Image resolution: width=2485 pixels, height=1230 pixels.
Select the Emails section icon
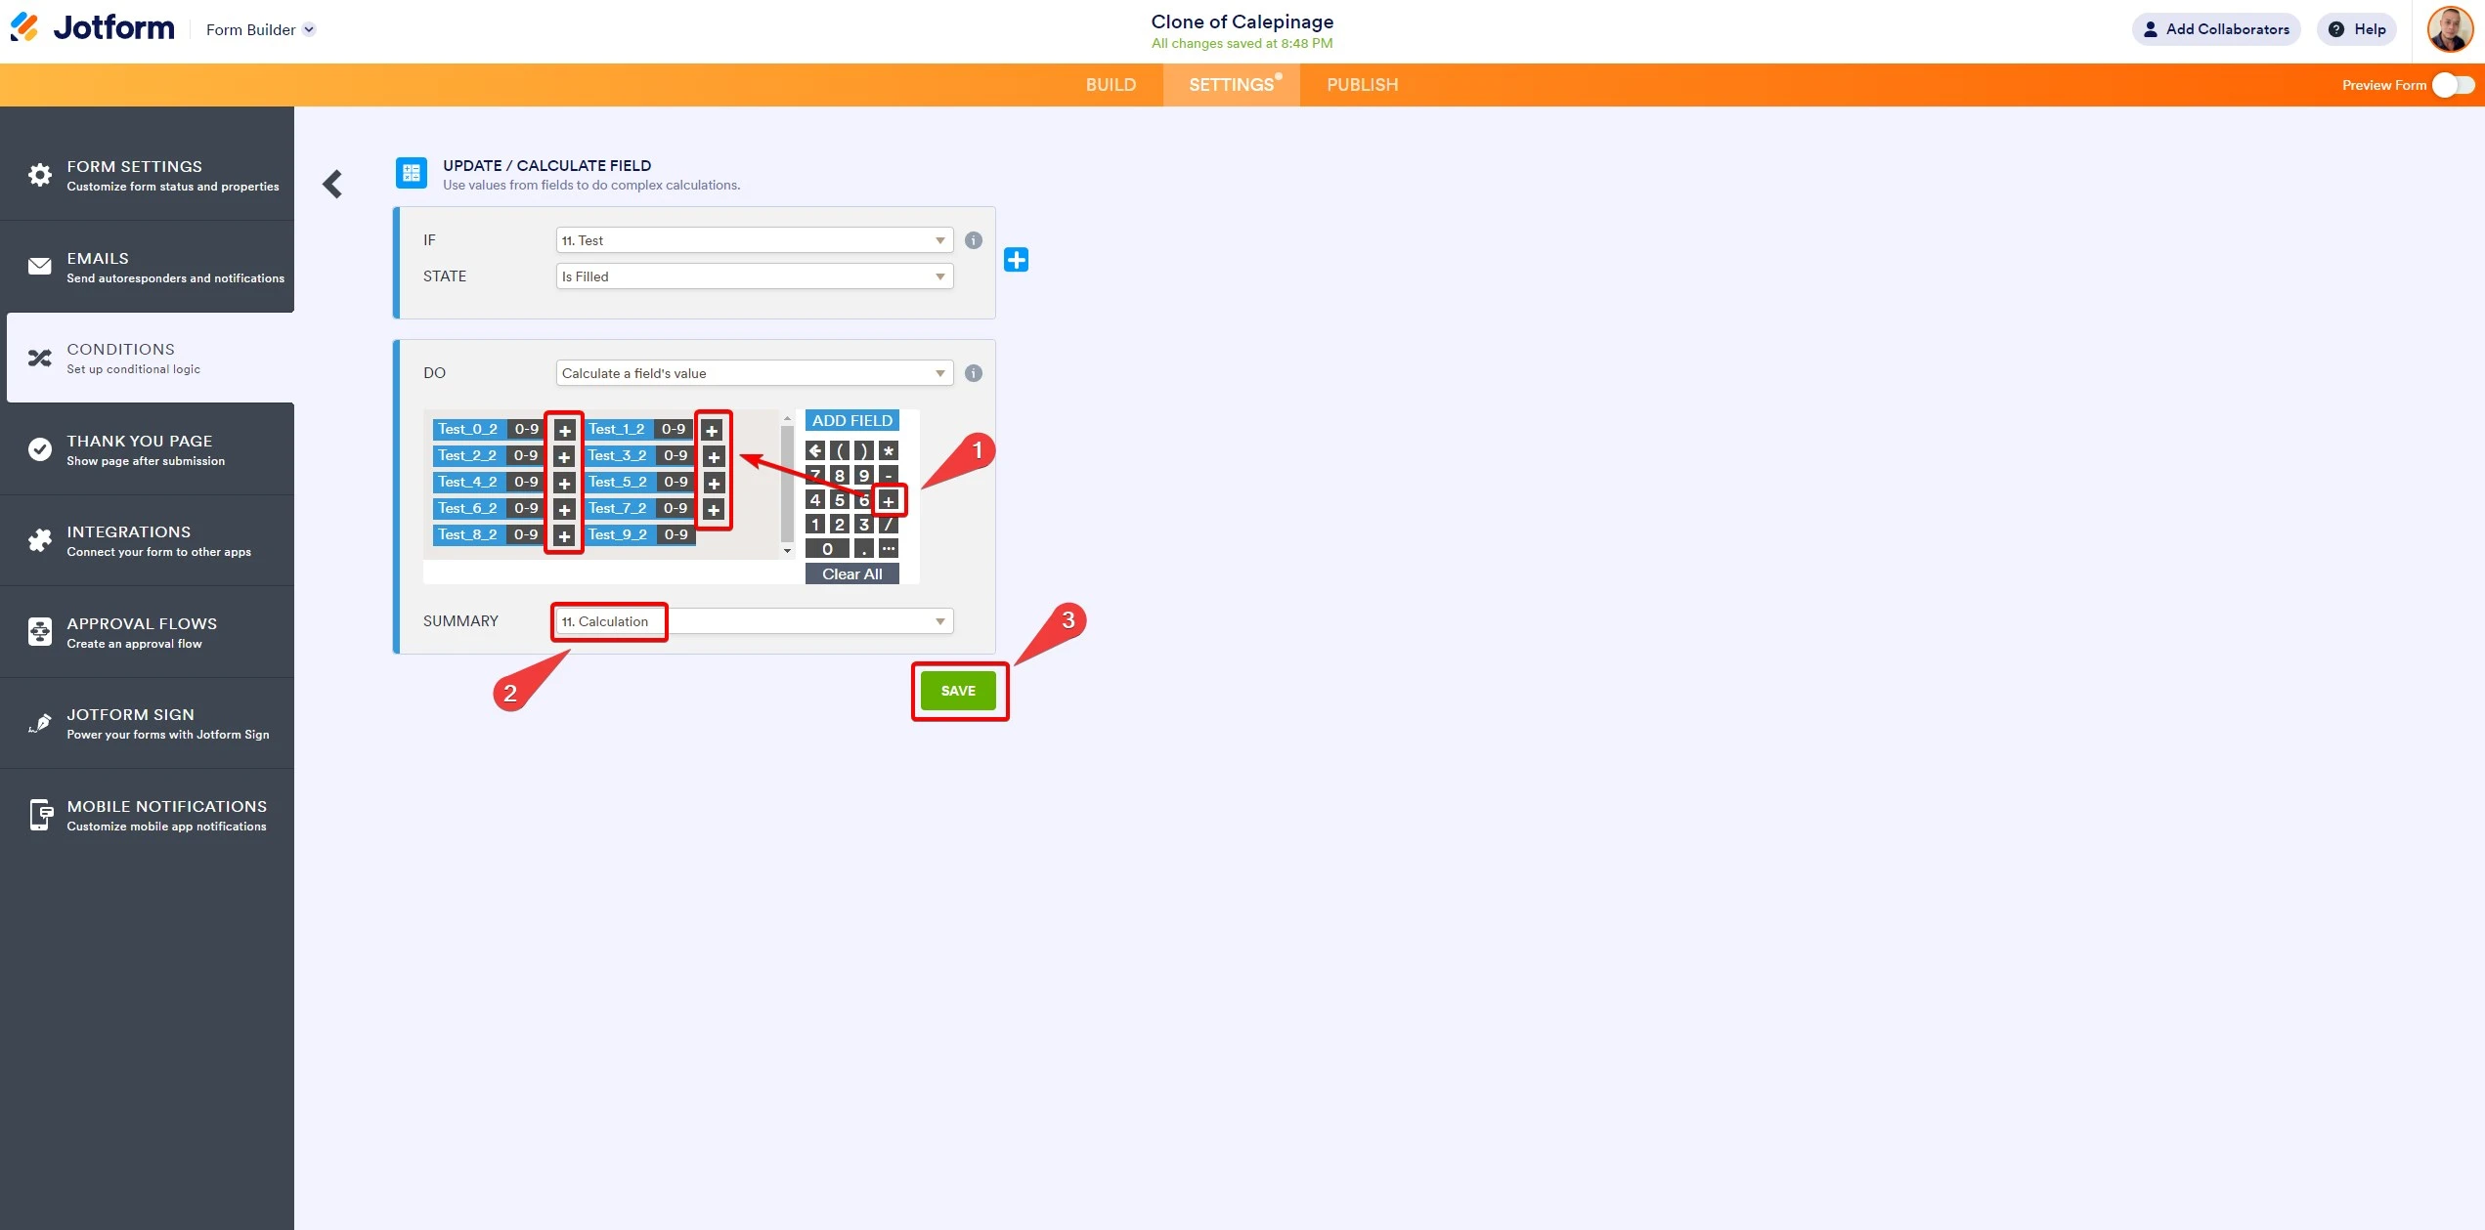tap(39, 266)
